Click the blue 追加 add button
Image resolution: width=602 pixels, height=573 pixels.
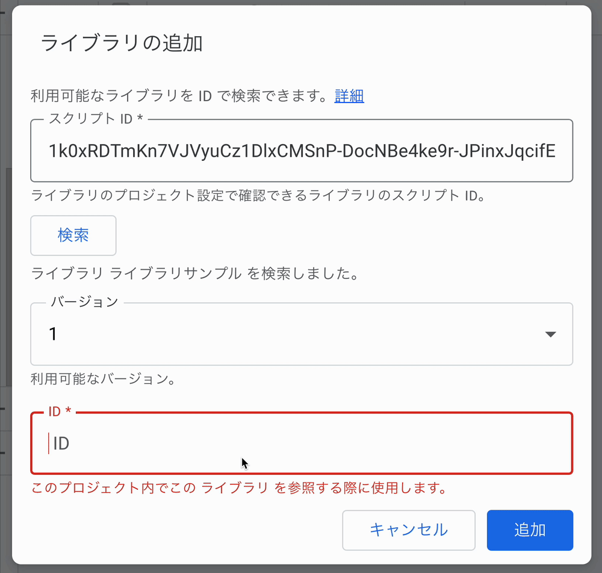(x=530, y=530)
